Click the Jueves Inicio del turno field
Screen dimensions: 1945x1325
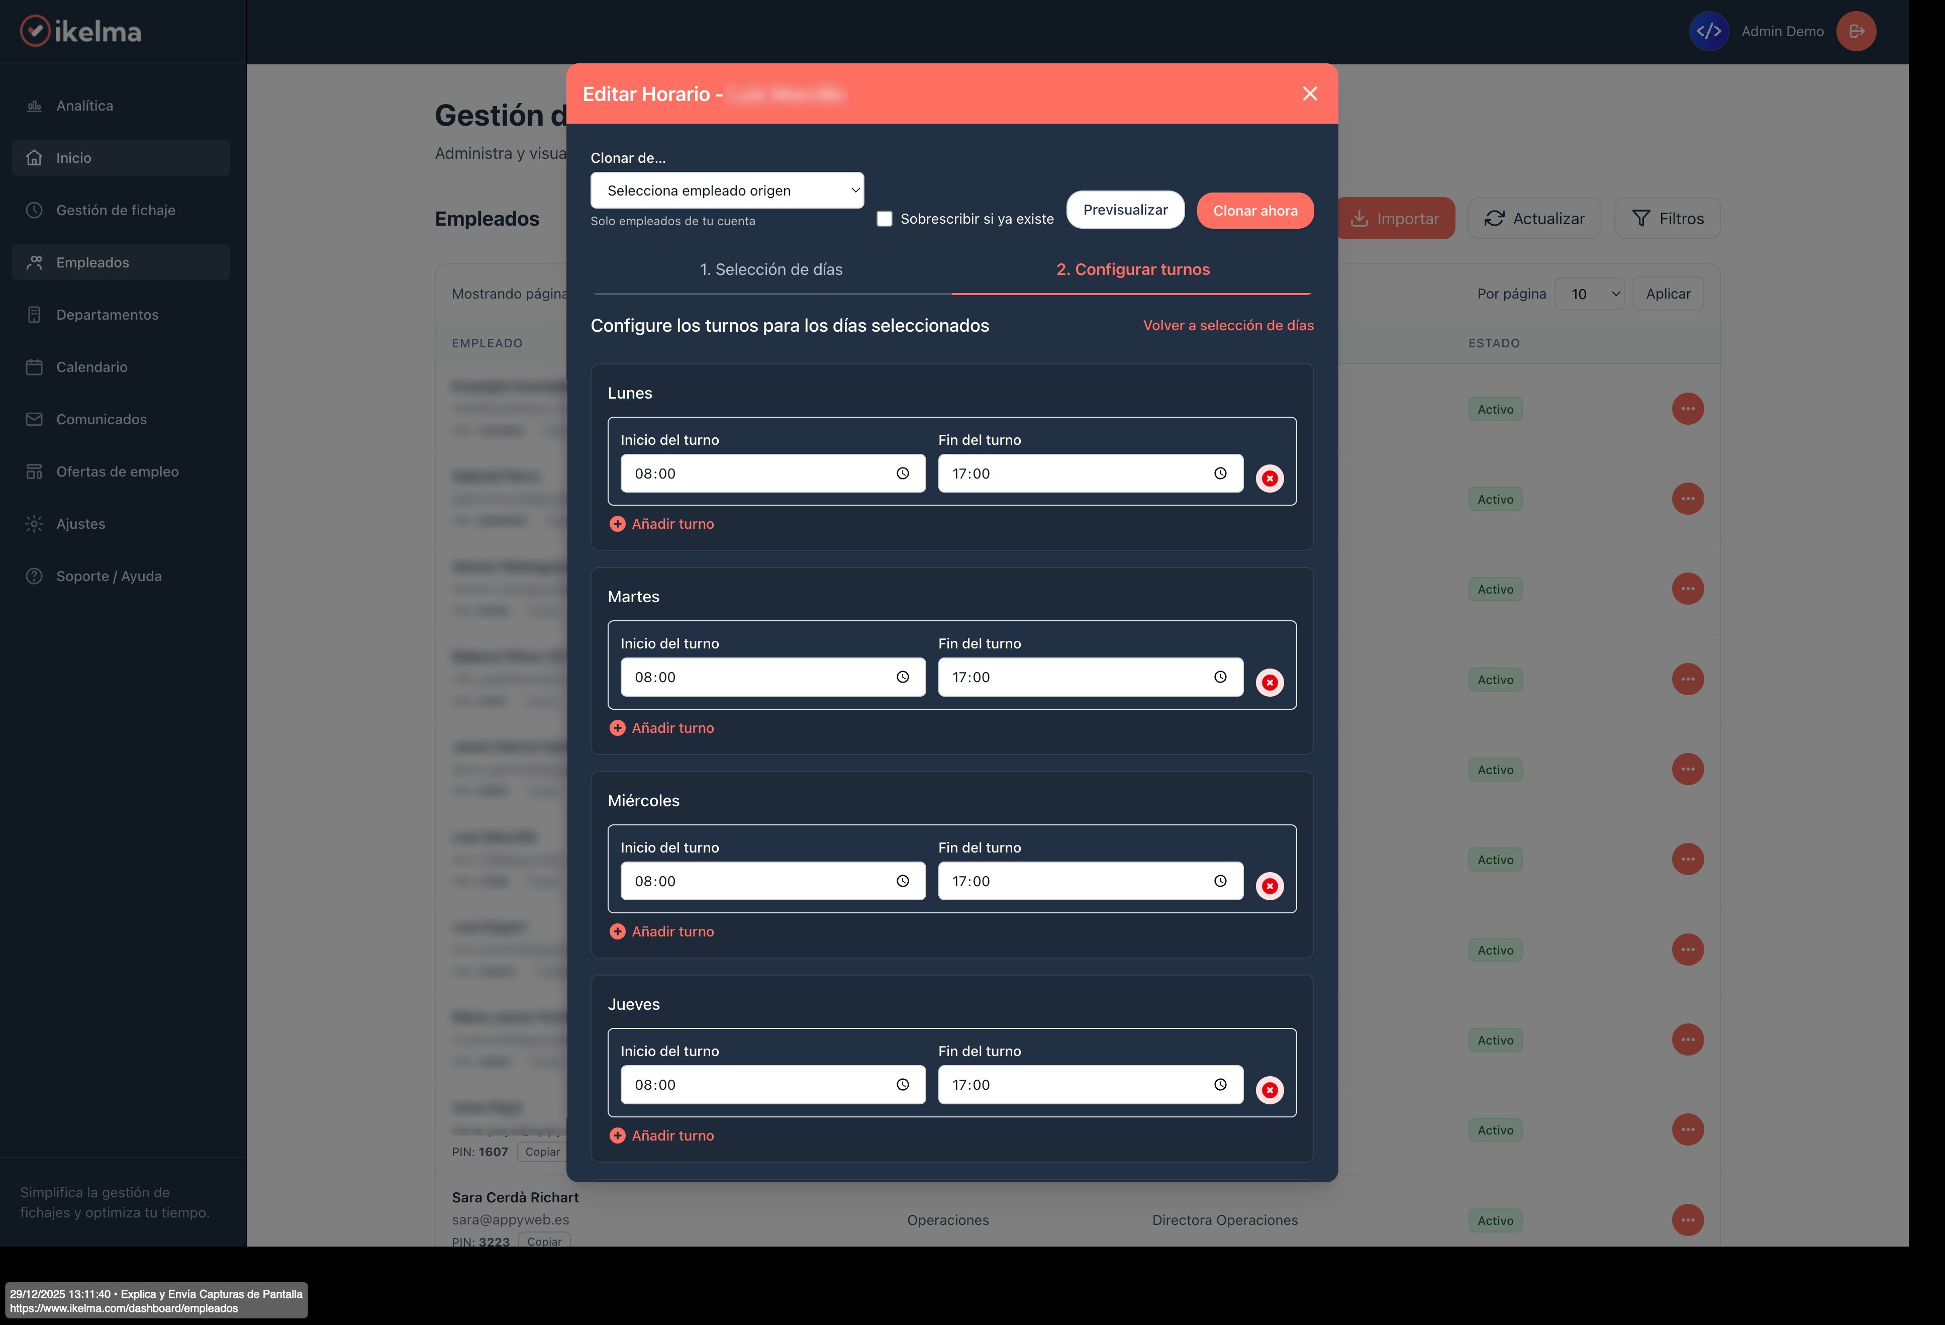(771, 1084)
